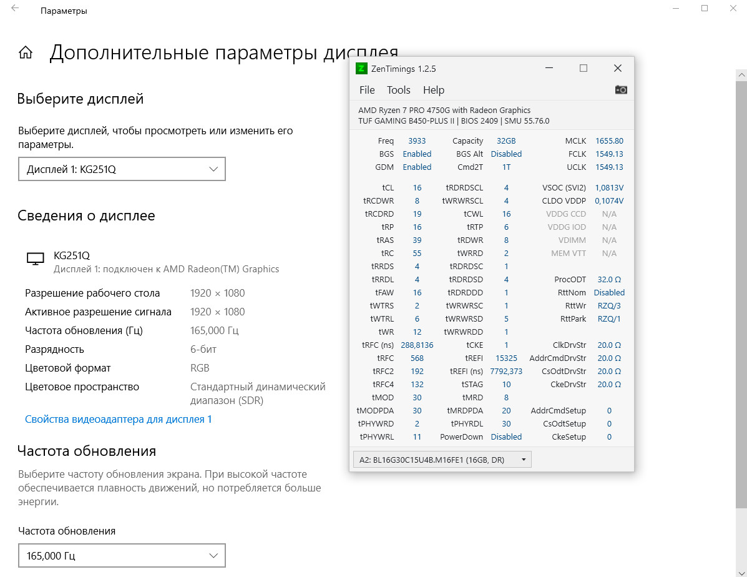Click the RttWr value RZQ/3

[609, 305]
